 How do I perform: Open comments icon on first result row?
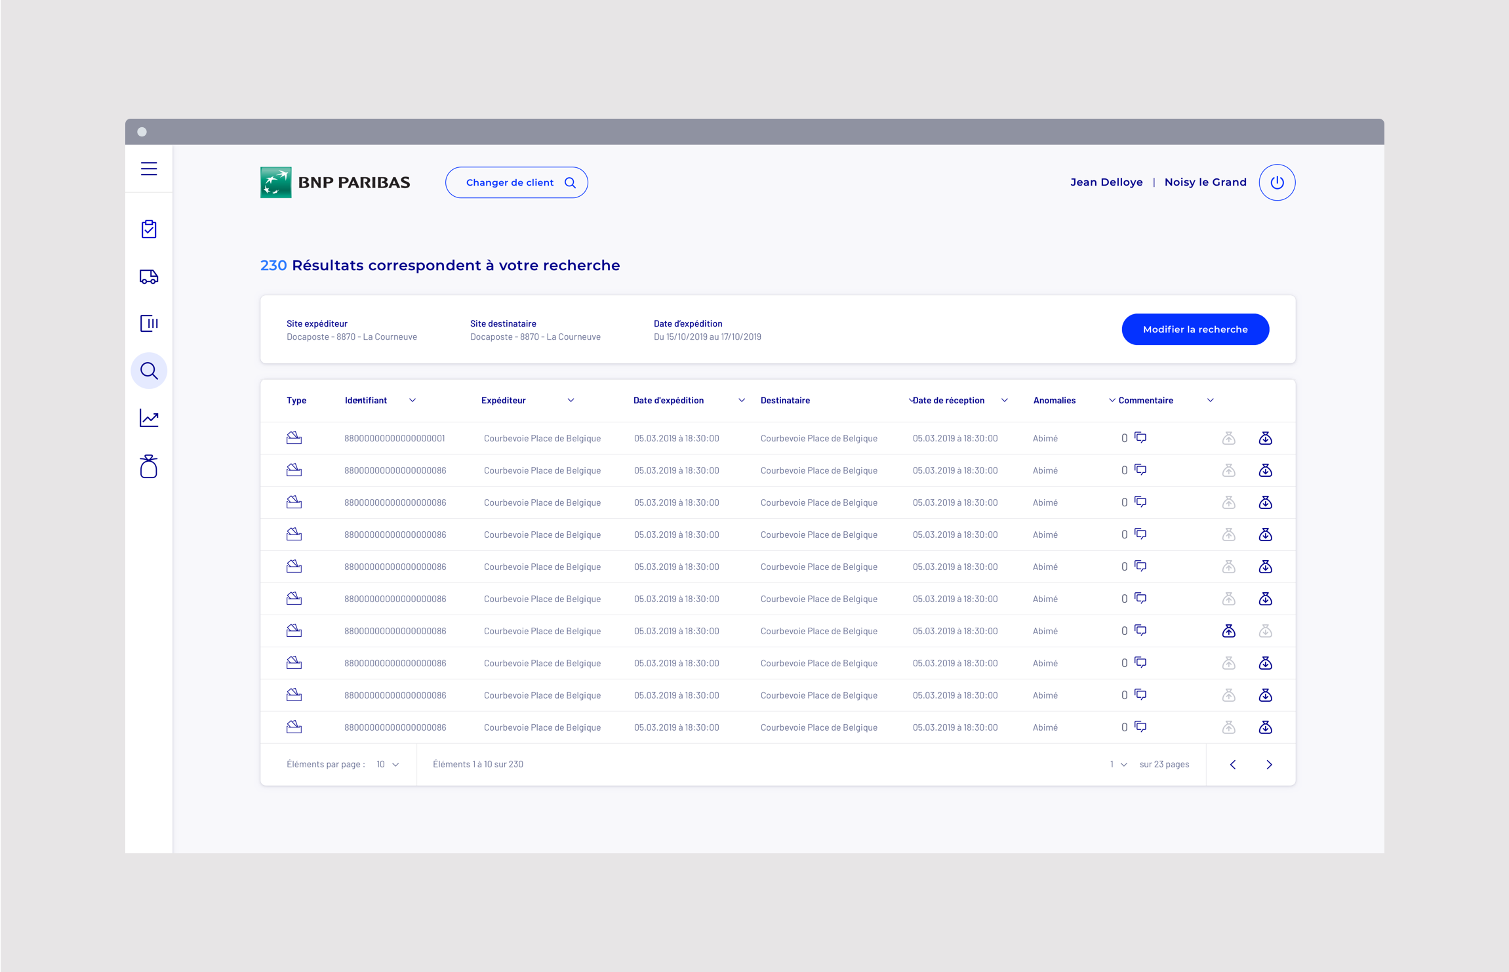[x=1140, y=437]
